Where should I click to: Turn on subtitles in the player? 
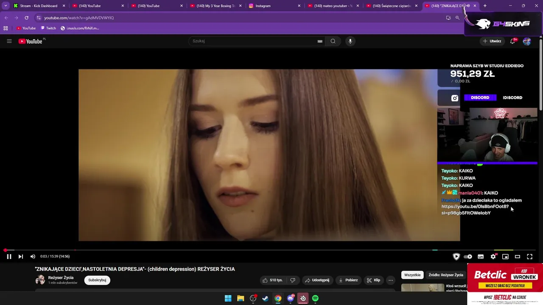pyautogui.click(x=481, y=256)
